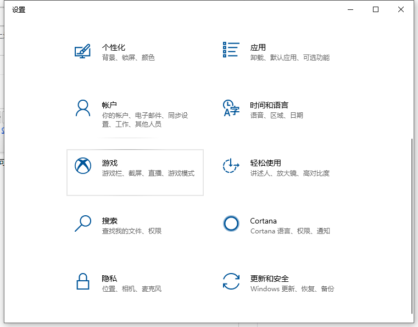Click the Search magnifying glass icon
Screen dimensions: 418x327
coord(82,223)
